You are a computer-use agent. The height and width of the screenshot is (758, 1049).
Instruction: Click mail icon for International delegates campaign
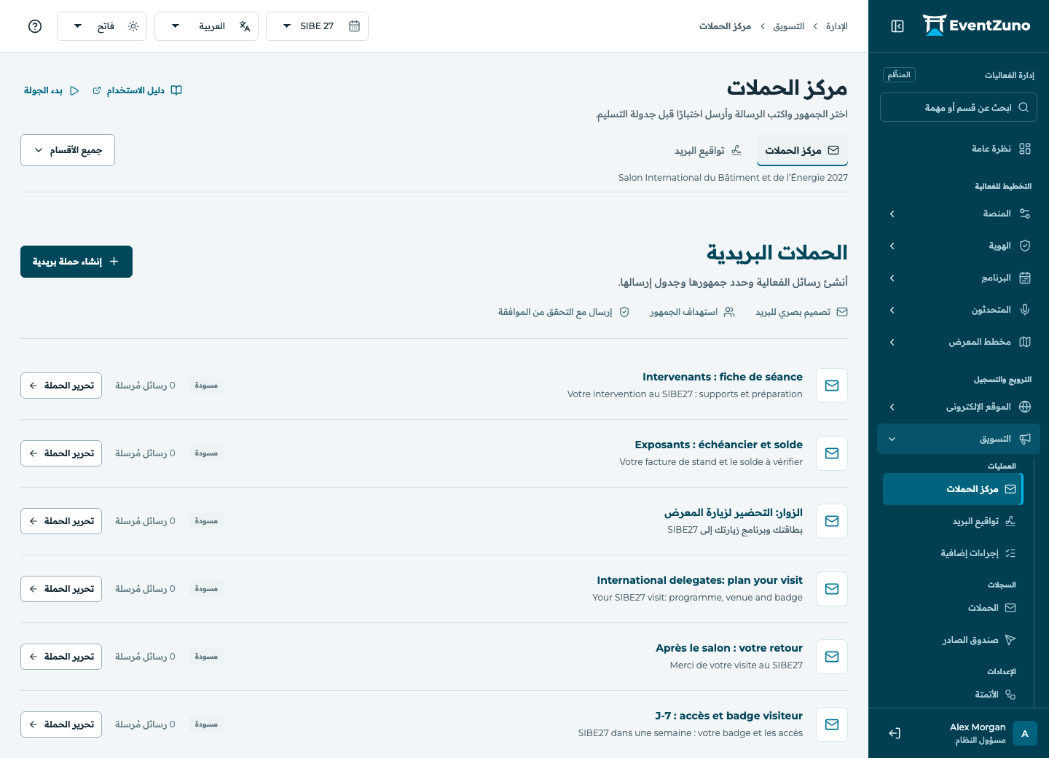coord(832,589)
